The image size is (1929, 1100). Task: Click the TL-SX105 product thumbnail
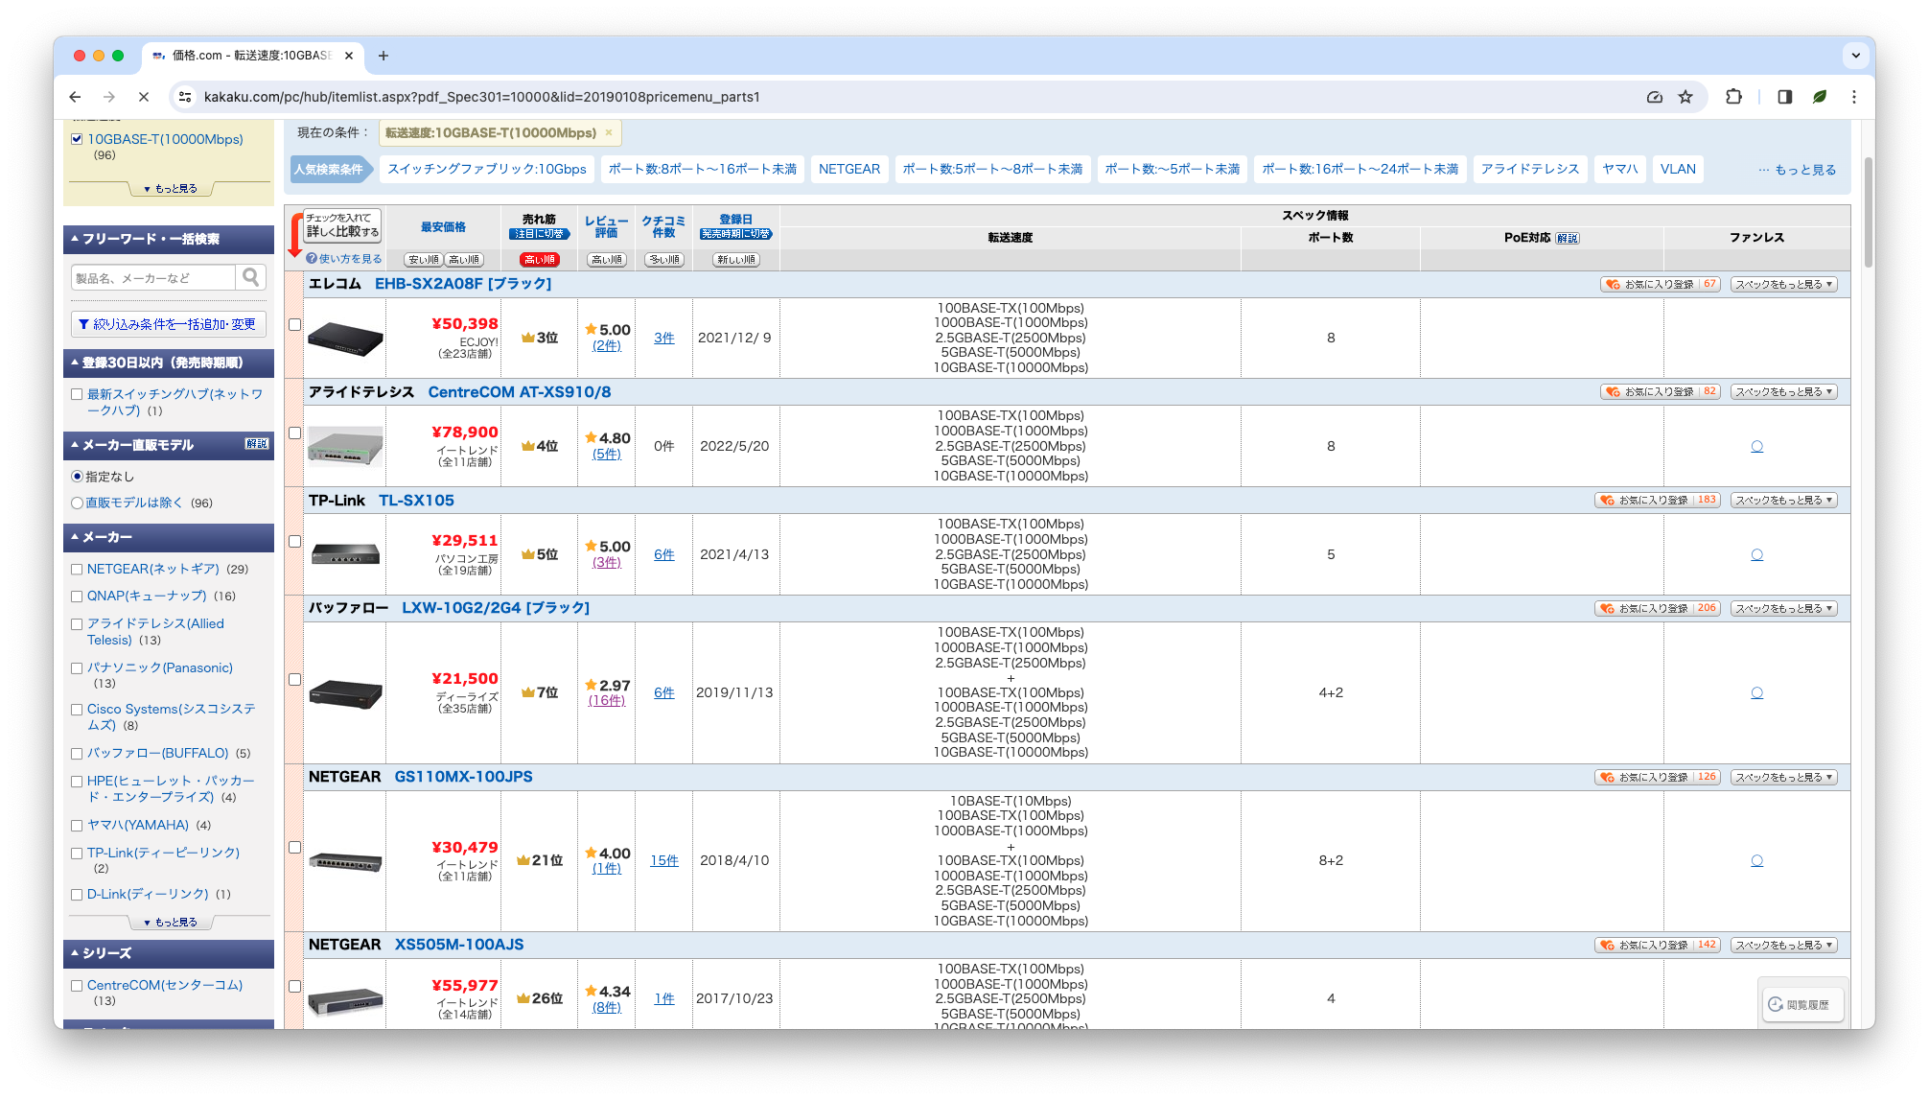point(345,554)
